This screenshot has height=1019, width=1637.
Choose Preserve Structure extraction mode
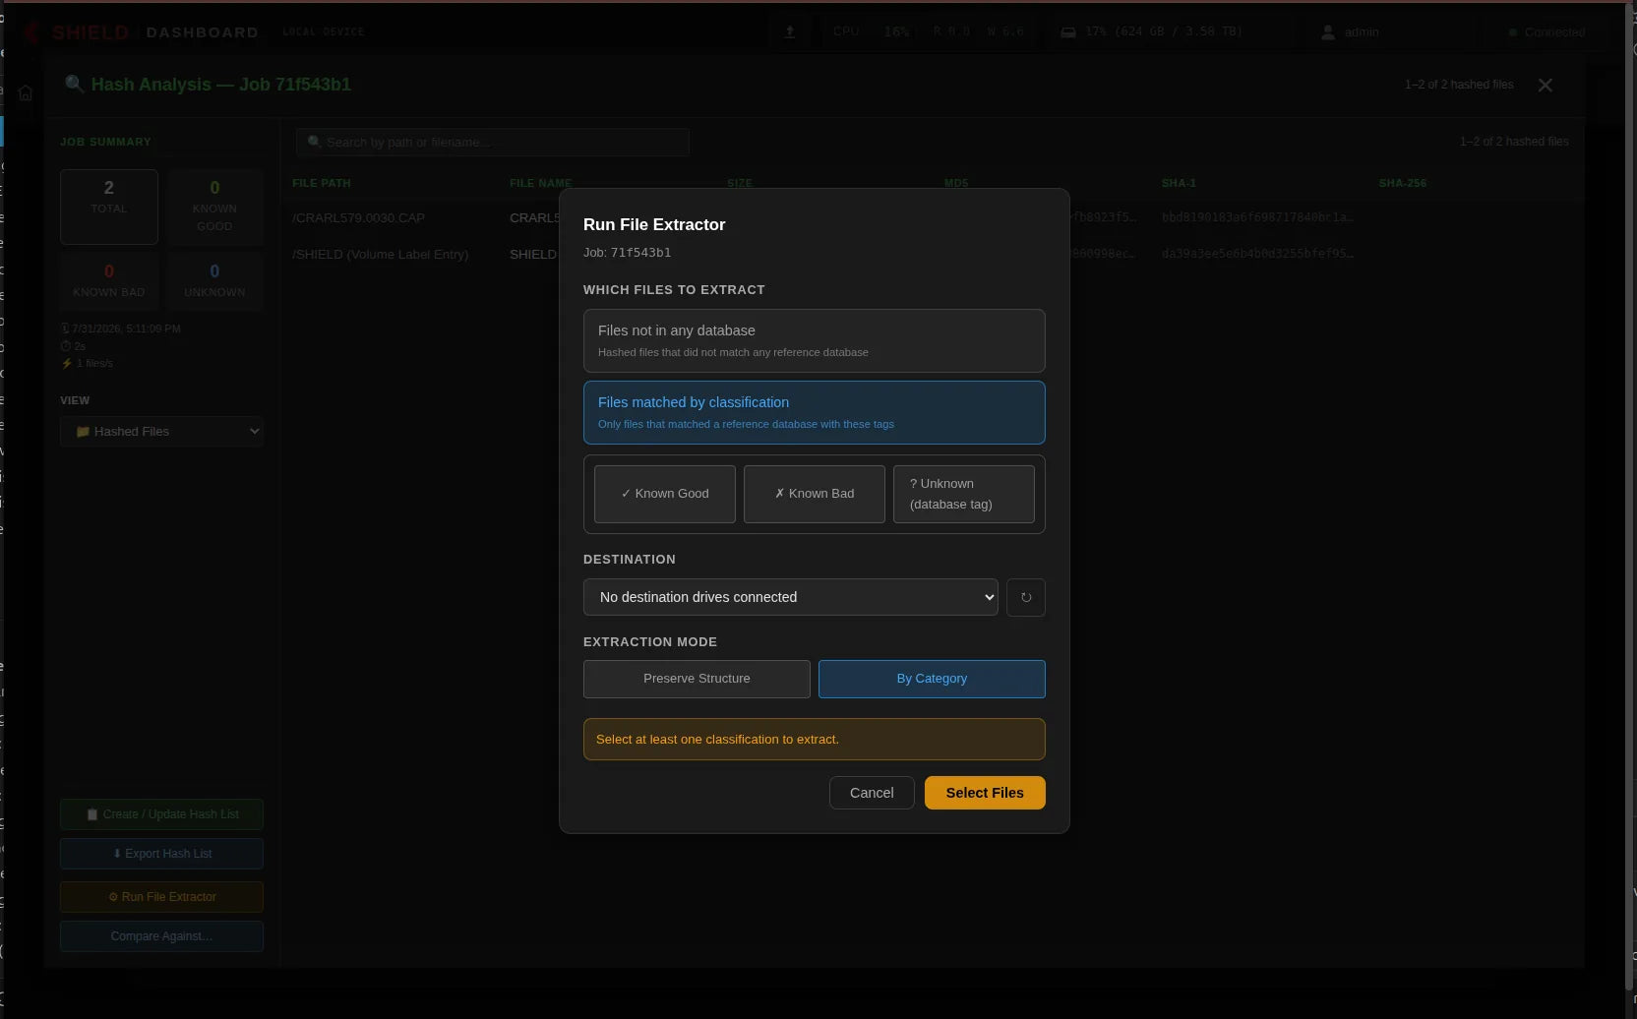pyautogui.click(x=697, y=679)
